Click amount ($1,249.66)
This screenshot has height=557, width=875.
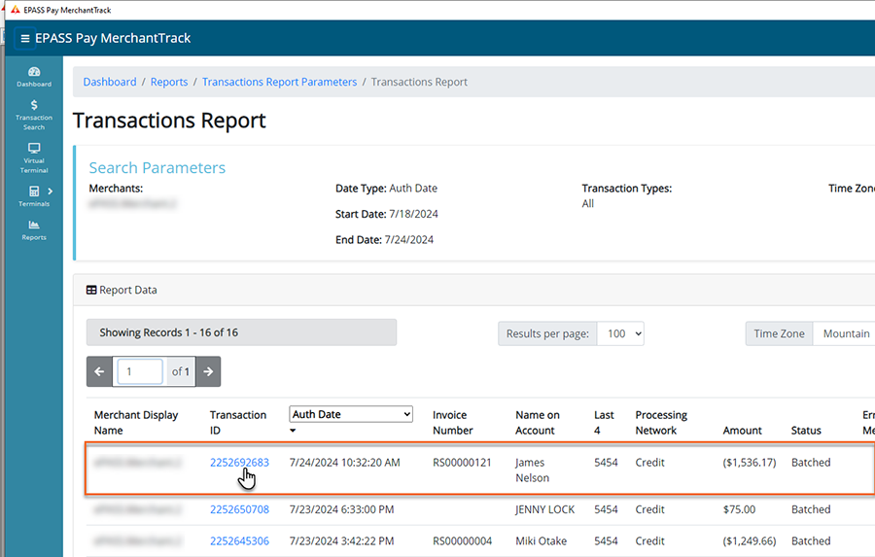(x=750, y=540)
